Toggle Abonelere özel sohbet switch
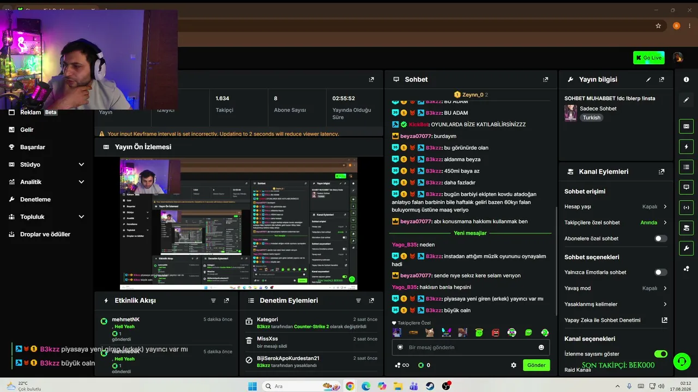The image size is (698, 392). point(660,238)
